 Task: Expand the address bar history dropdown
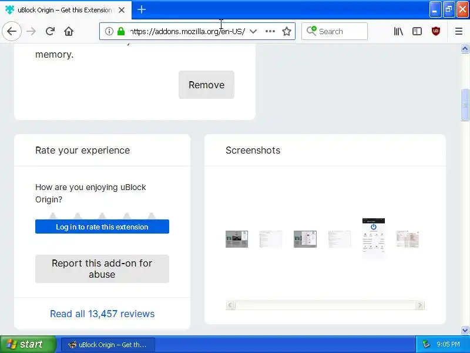click(253, 31)
